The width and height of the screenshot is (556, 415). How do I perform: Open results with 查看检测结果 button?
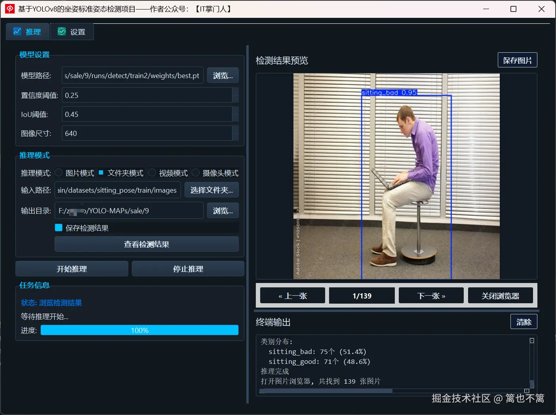(x=146, y=244)
